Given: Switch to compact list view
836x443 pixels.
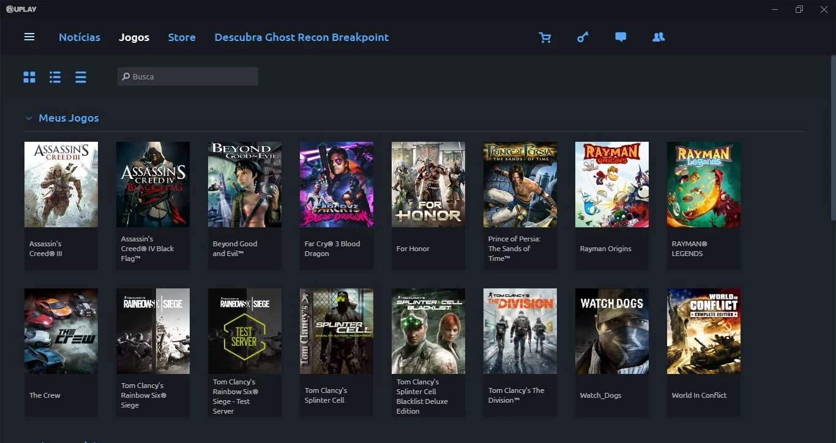Looking at the screenshot, I should coord(81,77).
